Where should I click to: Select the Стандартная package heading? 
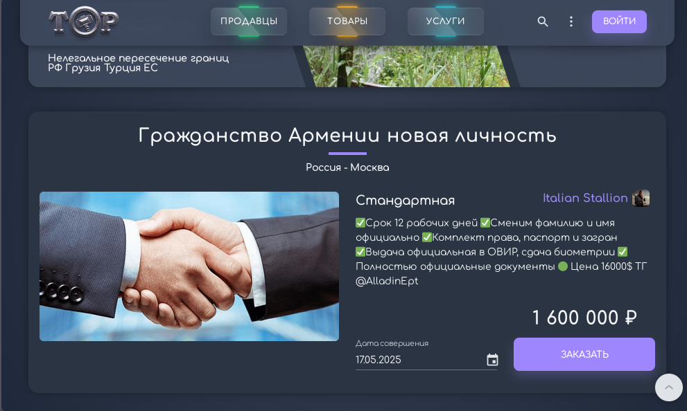pyautogui.click(x=405, y=200)
